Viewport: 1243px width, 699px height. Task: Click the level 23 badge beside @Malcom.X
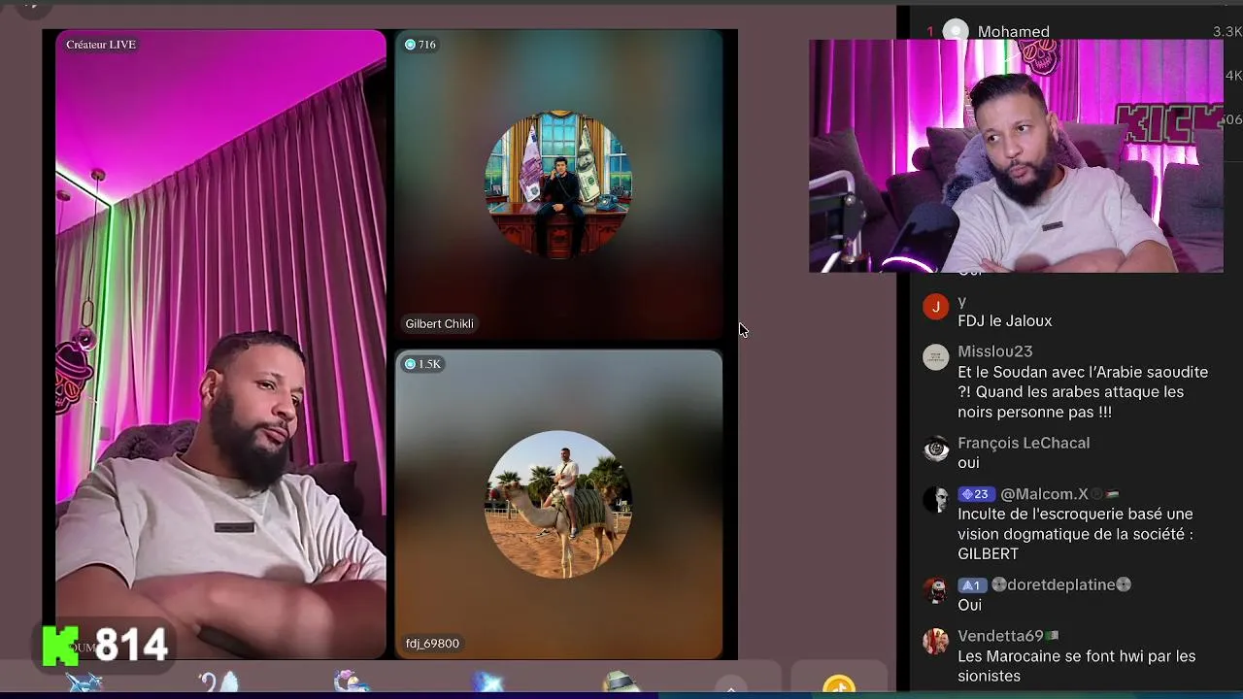(977, 494)
